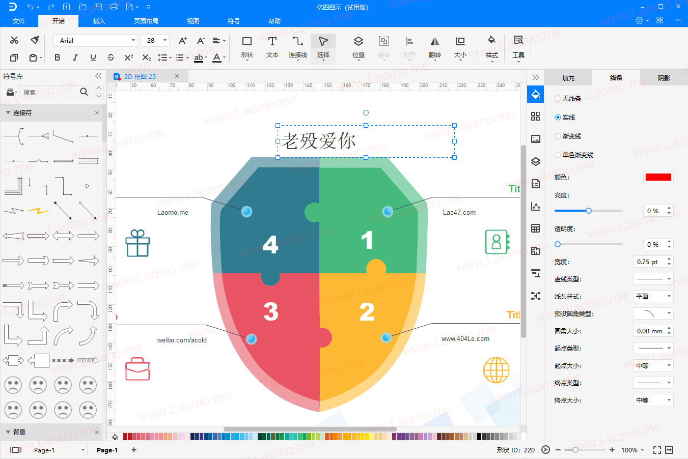
Task: Open the 位置 (Position) tool
Action: coord(358,48)
